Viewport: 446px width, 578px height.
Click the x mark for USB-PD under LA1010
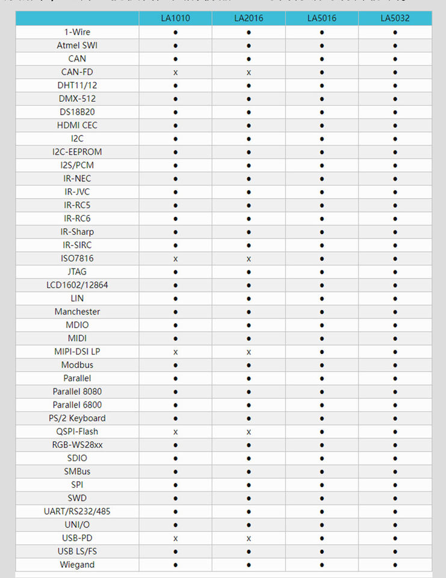[x=176, y=538]
